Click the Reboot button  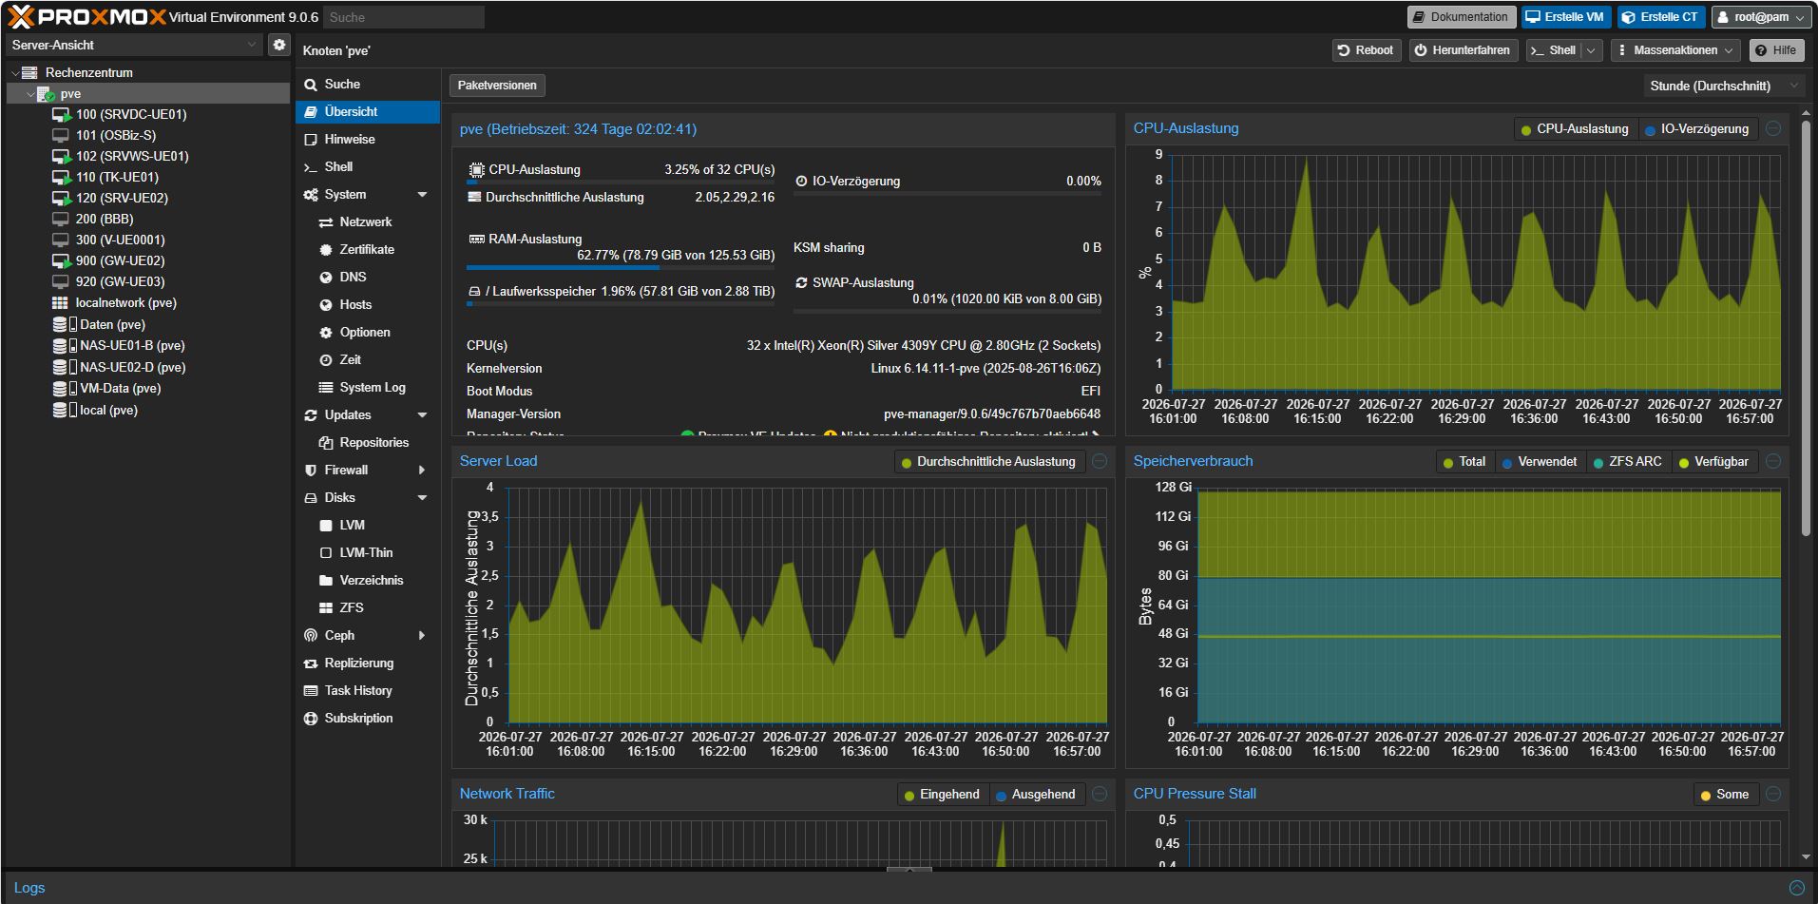click(x=1365, y=50)
